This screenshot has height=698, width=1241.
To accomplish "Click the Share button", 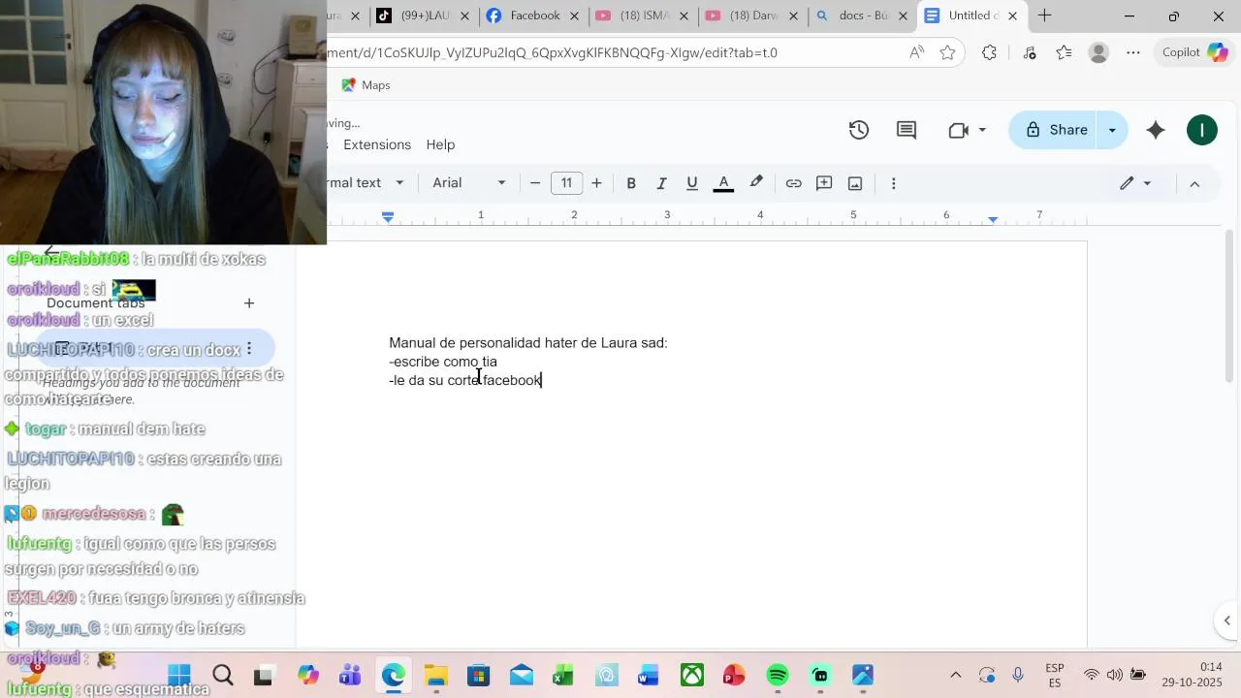I will click(x=1056, y=130).
